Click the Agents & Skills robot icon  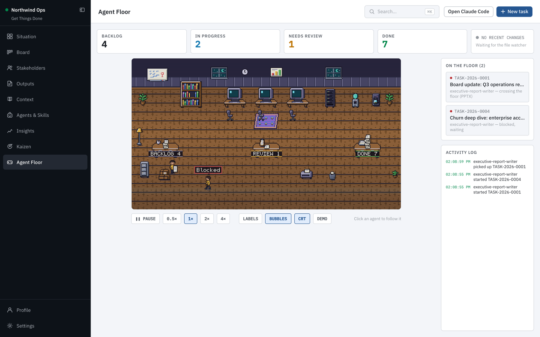pyautogui.click(x=10, y=115)
